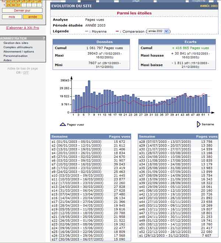Screen dimensions: 221x243
Task: Click the chart axis label 29 282
Action: pos(64,88)
